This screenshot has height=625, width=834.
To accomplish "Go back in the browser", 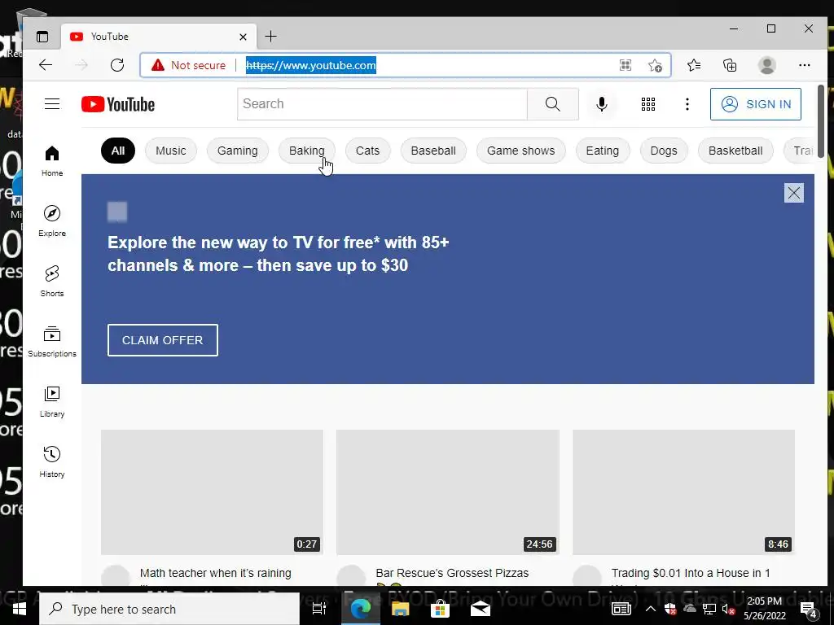I will click(x=46, y=65).
